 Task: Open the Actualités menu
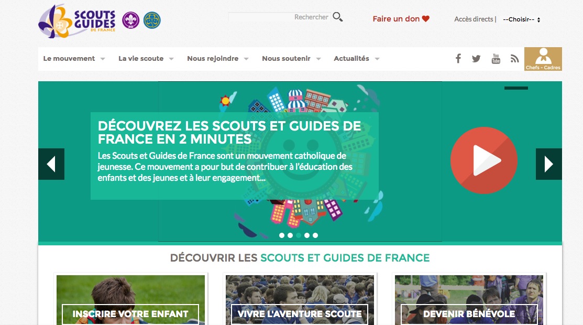tap(357, 59)
